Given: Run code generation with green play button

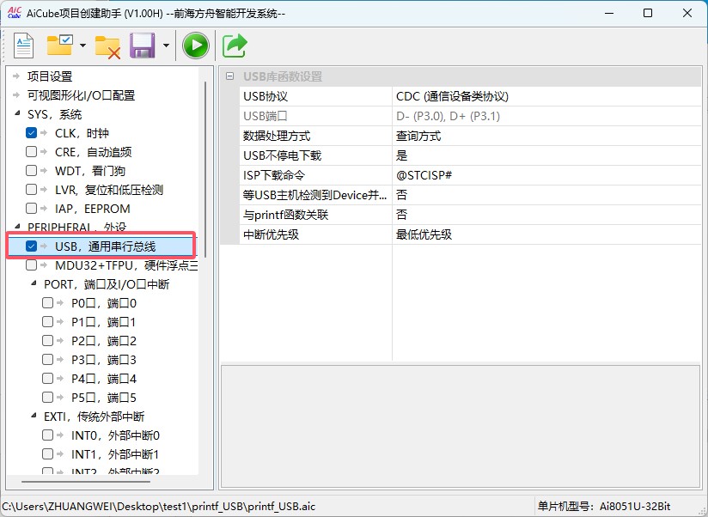Looking at the screenshot, I should (196, 46).
